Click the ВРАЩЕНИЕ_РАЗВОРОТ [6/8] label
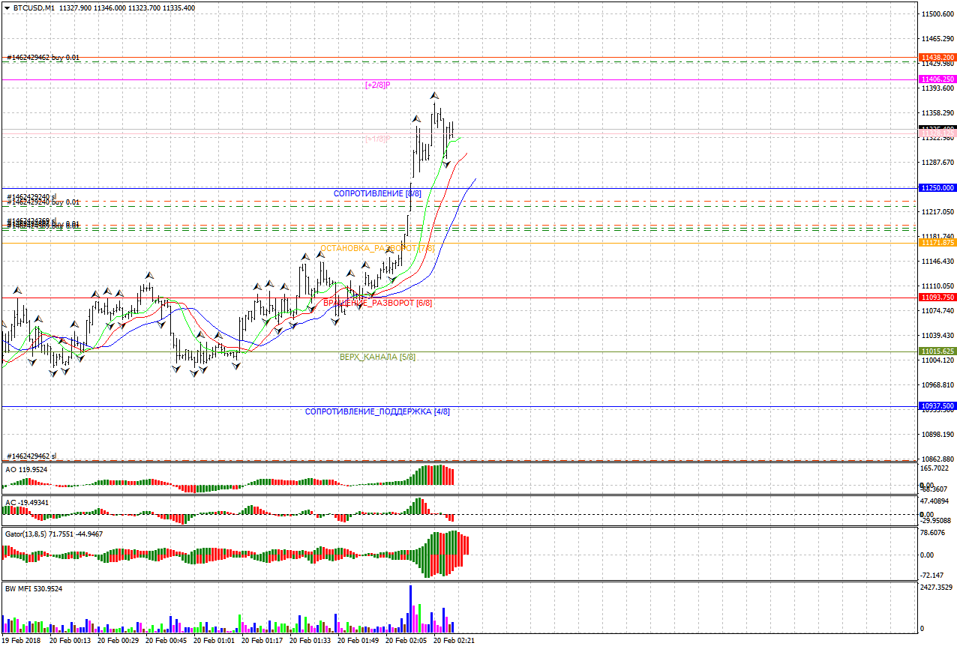Viewport: 957px width, 649px height. coord(377,303)
